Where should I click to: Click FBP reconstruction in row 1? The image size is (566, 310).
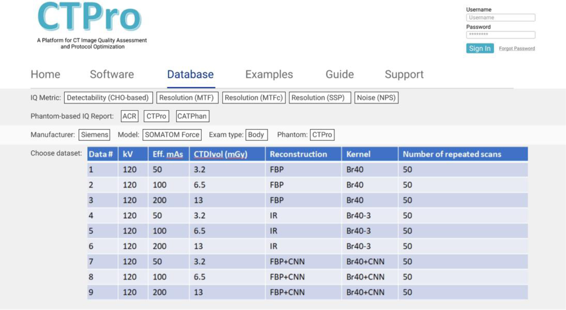[277, 170]
